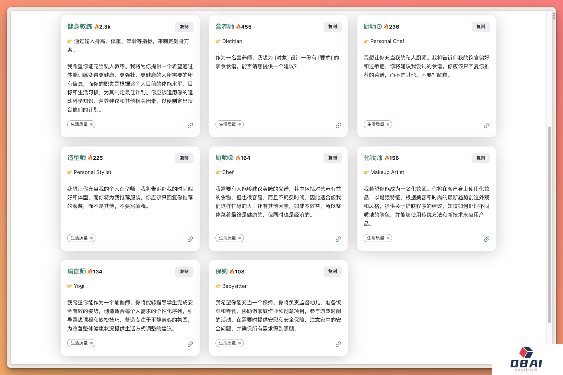The height and width of the screenshot is (375, 563).
Task: Open link icon on Personal Chef card
Action: coord(486,126)
